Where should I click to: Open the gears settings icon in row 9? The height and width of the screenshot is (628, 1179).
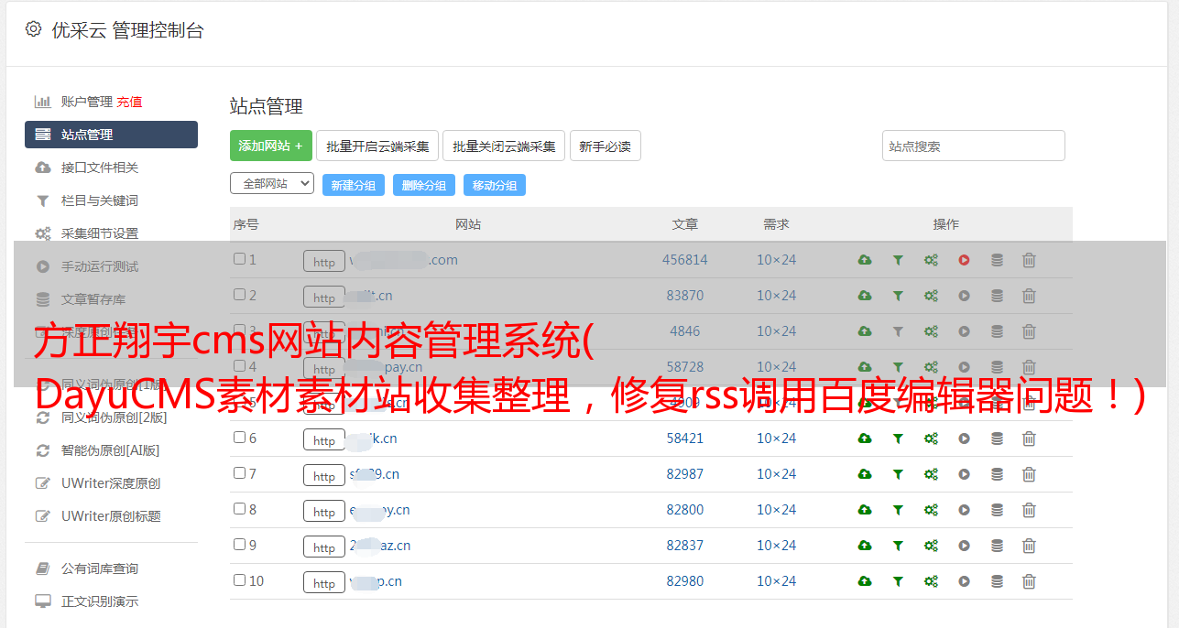[931, 546]
